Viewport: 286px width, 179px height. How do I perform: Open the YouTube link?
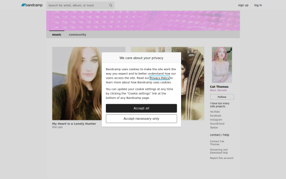(x=215, y=112)
